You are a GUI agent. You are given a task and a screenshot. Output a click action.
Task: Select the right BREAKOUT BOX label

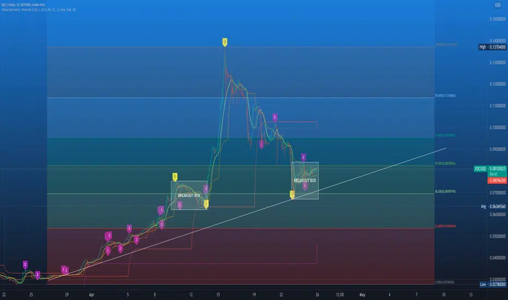[x=305, y=181]
